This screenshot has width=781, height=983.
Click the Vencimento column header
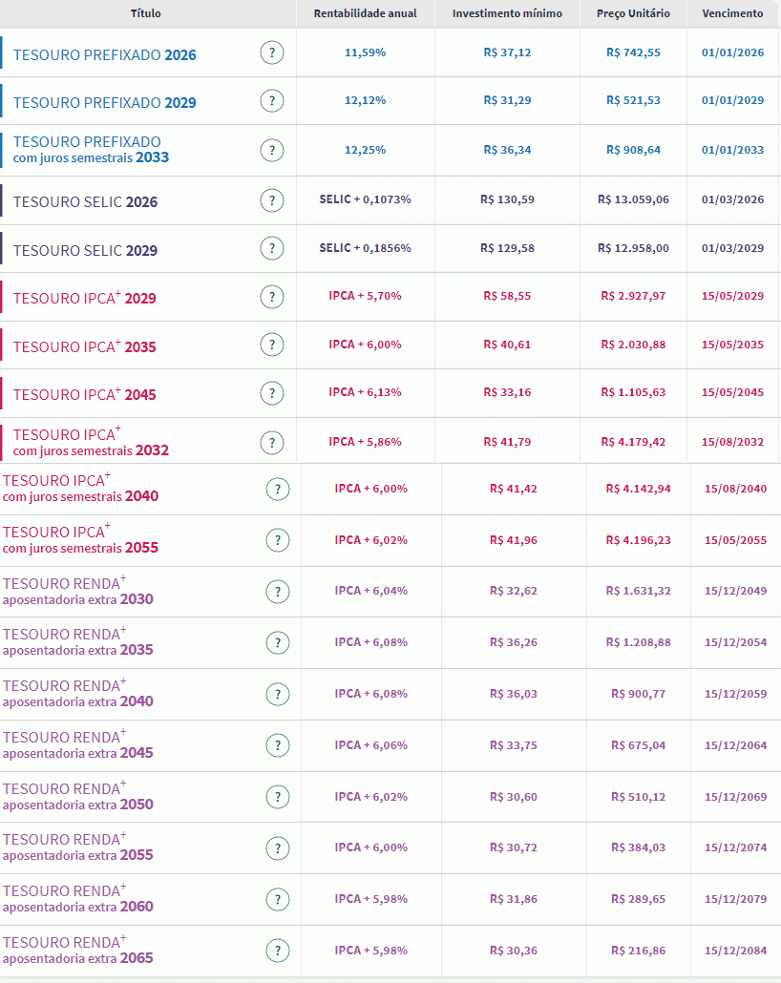point(732,13)
